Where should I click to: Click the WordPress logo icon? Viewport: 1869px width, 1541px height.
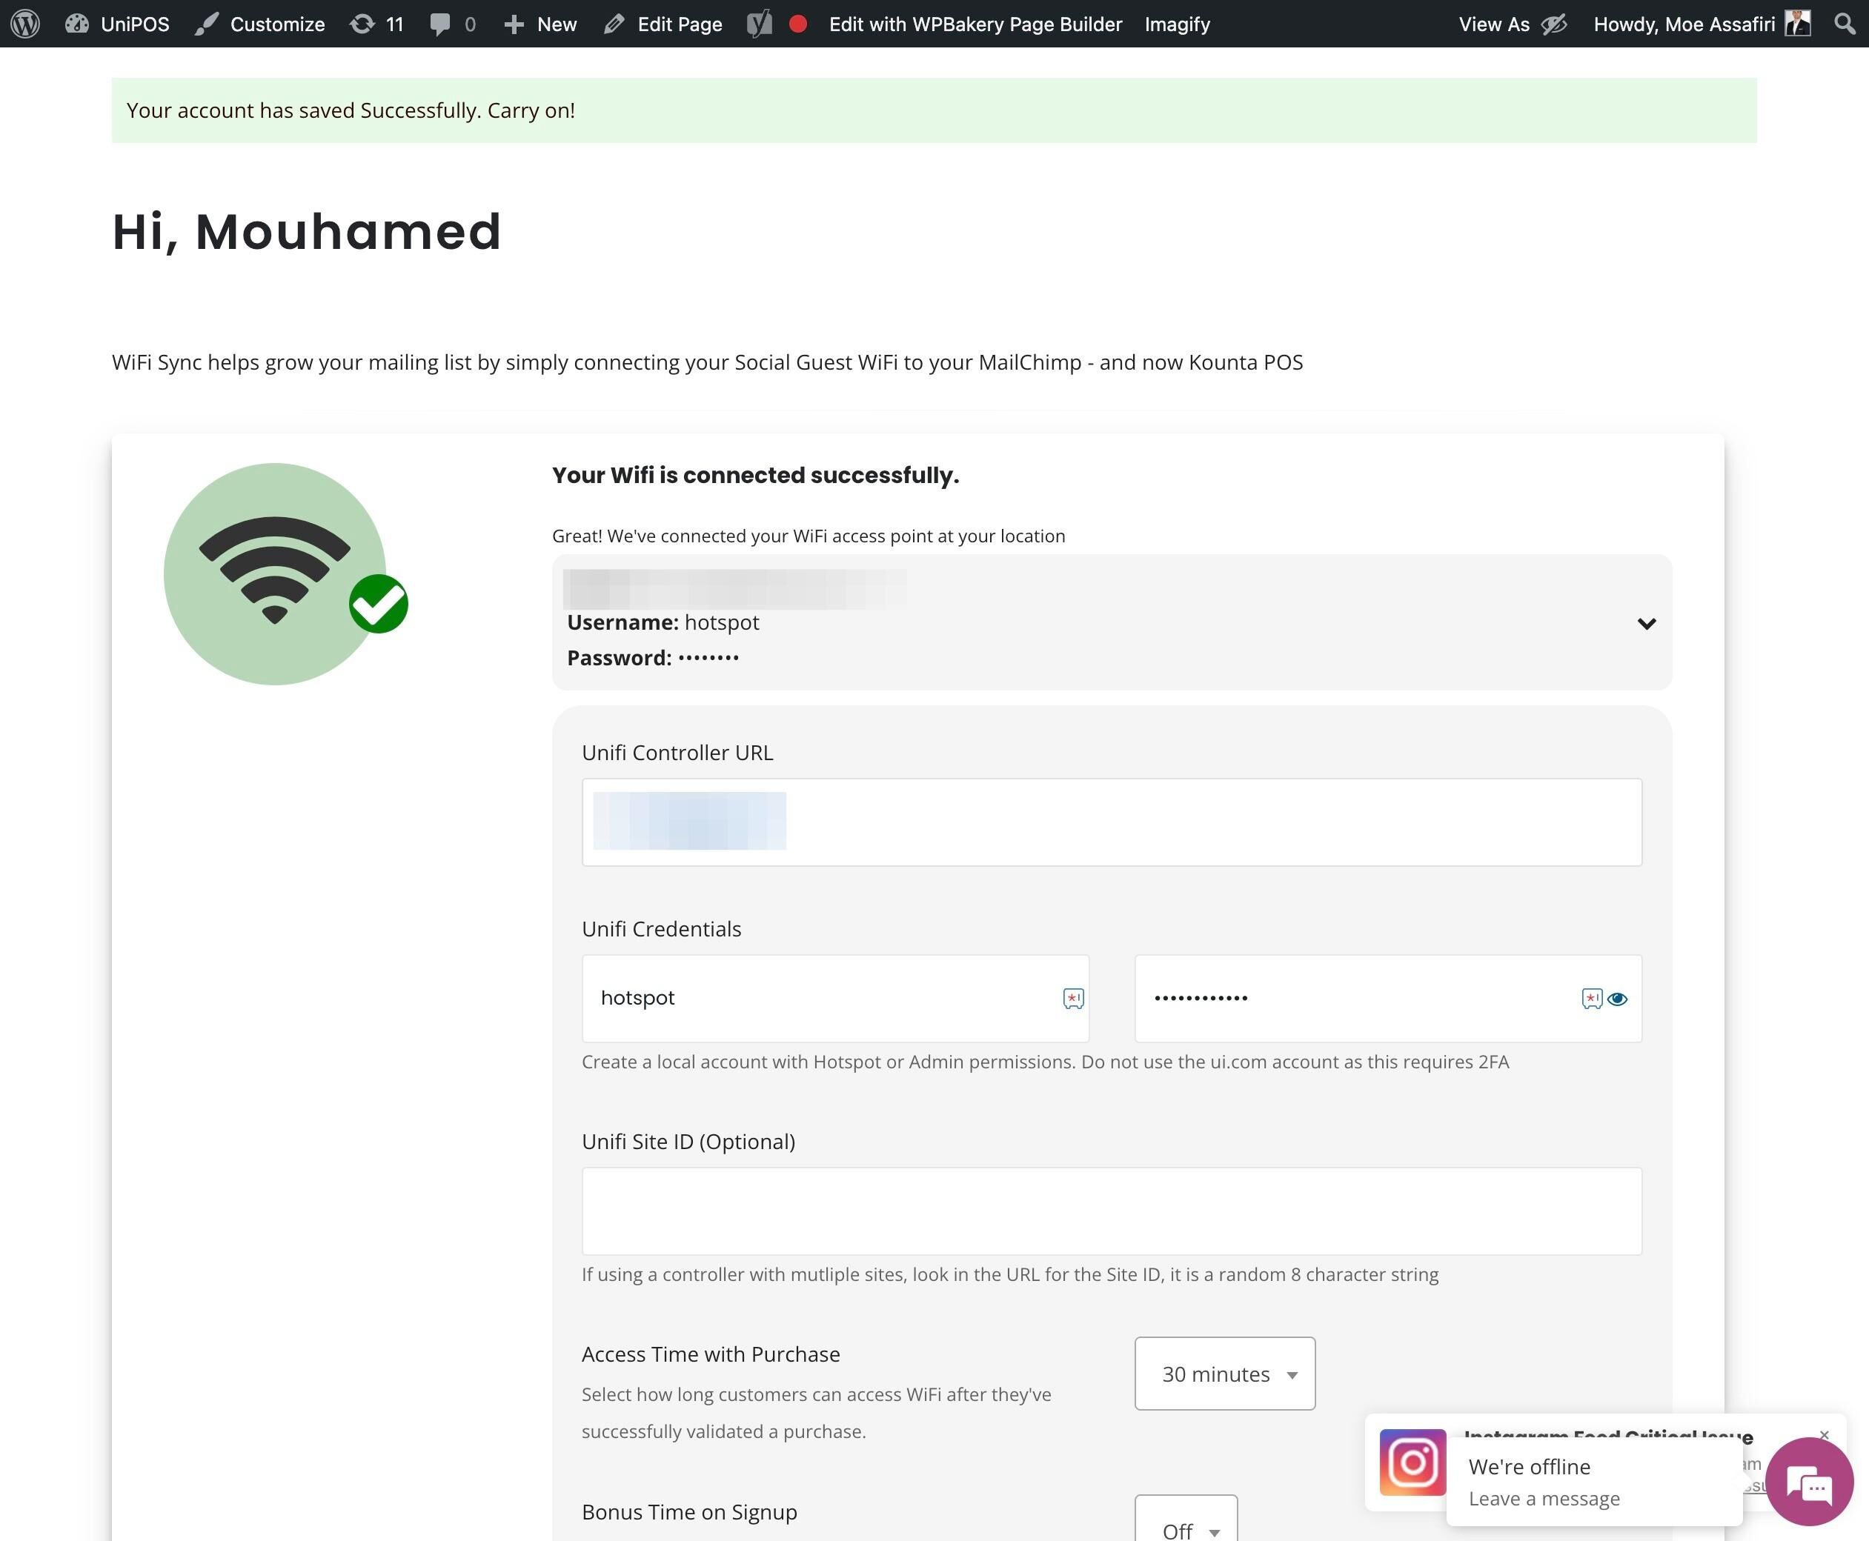click(25, 24)
